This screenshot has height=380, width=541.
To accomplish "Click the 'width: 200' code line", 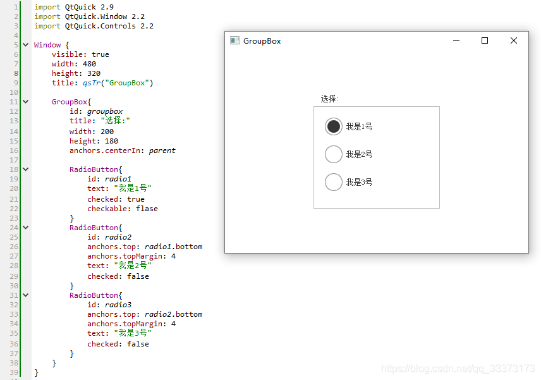I will (92, 132).
